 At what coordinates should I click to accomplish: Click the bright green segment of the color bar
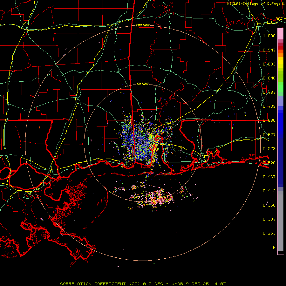[x=281, y=87]
